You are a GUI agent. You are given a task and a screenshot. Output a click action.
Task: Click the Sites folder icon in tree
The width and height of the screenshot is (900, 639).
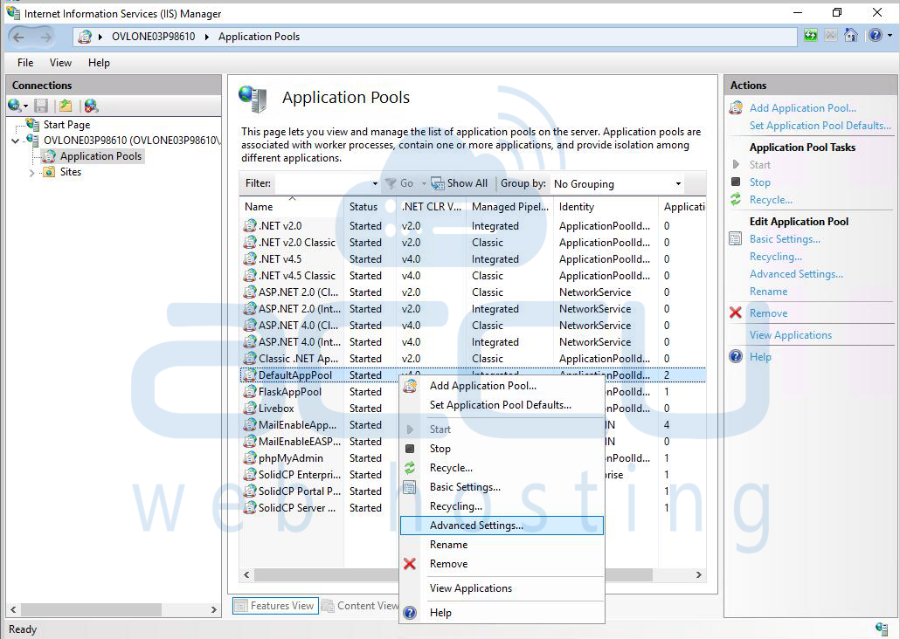tap(49, 172)
